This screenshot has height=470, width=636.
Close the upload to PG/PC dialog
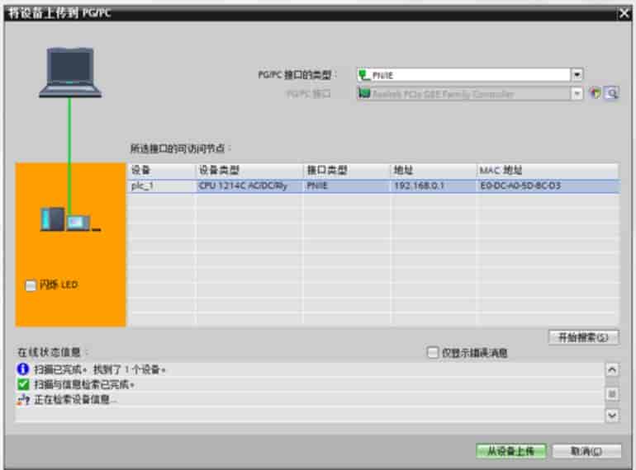tap(624, 13)
